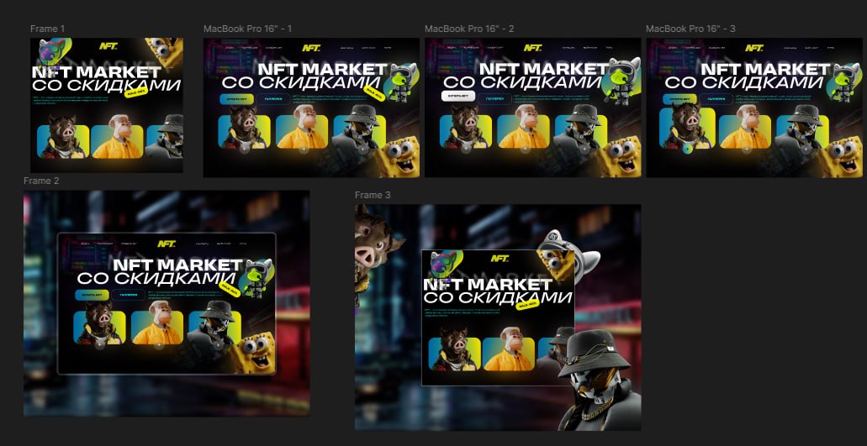
Task: Select green-faced cat astronaut in MacBook Pro 16" - 3
Action: point(843,81)
